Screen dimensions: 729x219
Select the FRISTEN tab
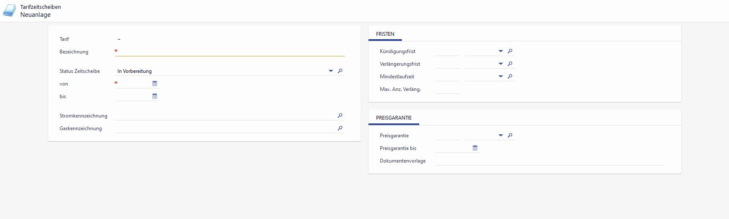tap(385, 34)
